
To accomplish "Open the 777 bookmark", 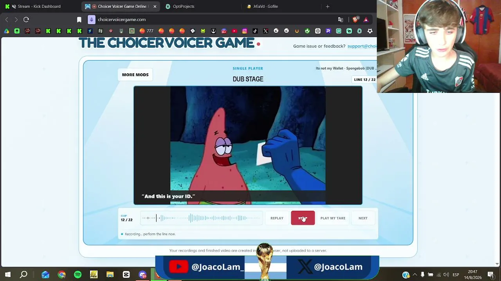I will coord(146,31).
